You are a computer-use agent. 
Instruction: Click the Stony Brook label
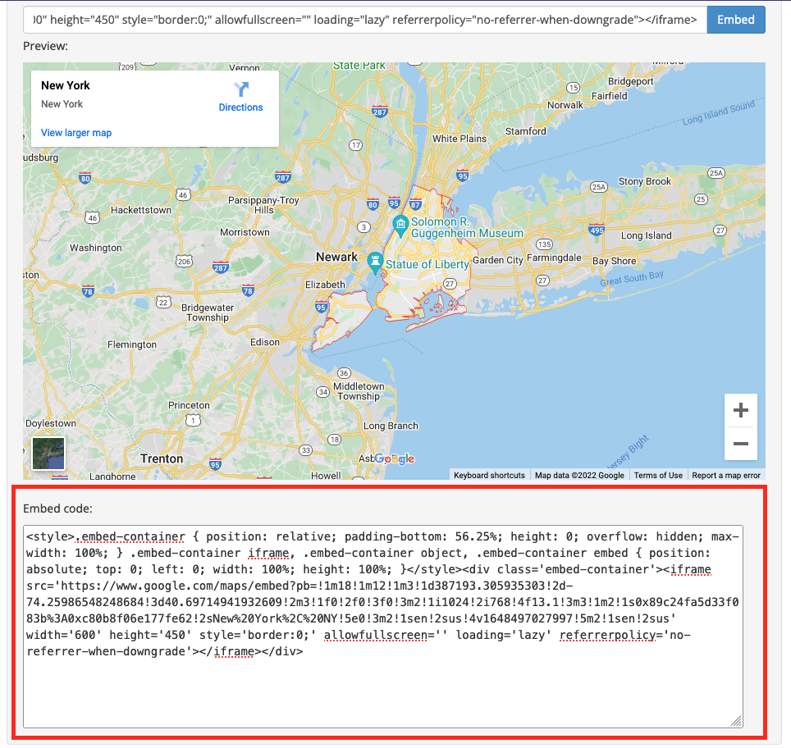[x=645, y=181]
